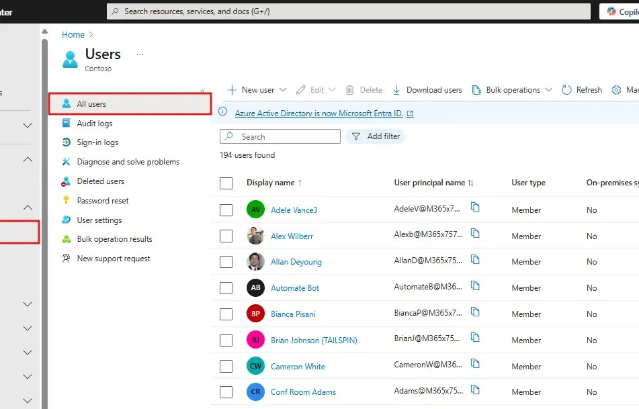The width and height of the screenshot is (639, 409).
Task: Open Alex Wilberr's profile photo
Action: click(x=255, y=236)
